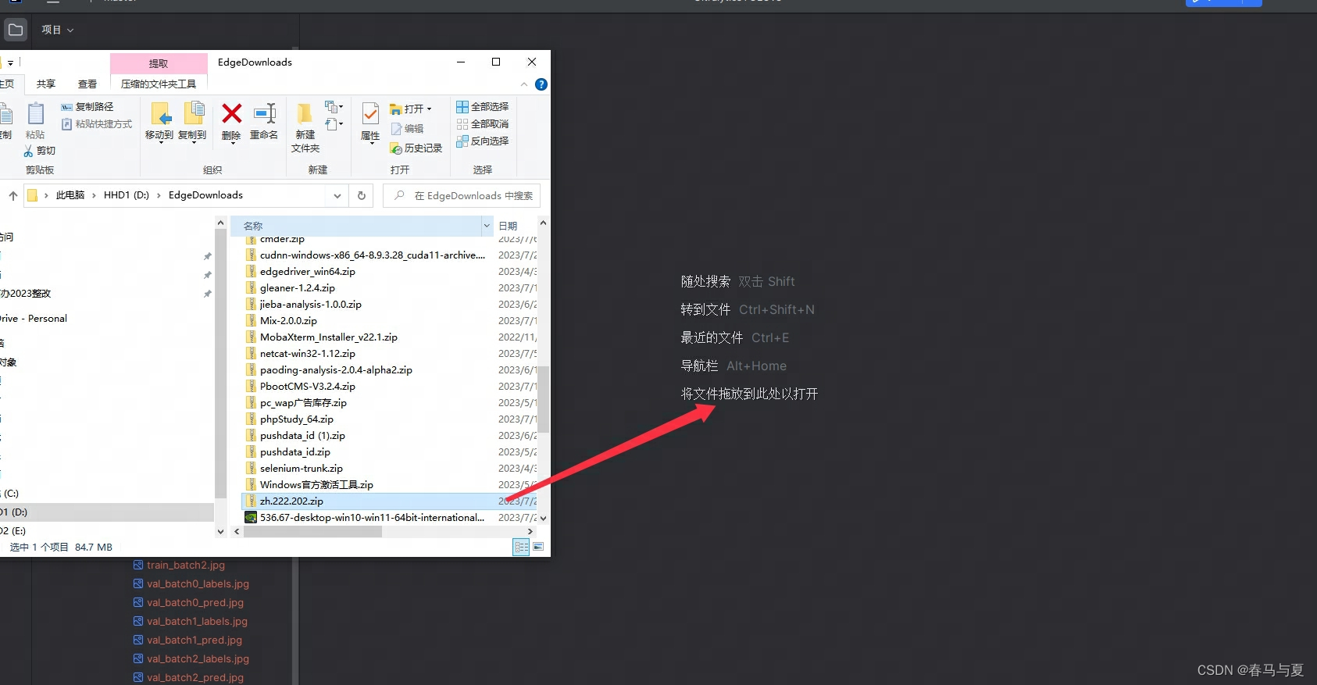Collapse the ribbon with the chevron
The image size is (1317, 685).
(524, 84)
